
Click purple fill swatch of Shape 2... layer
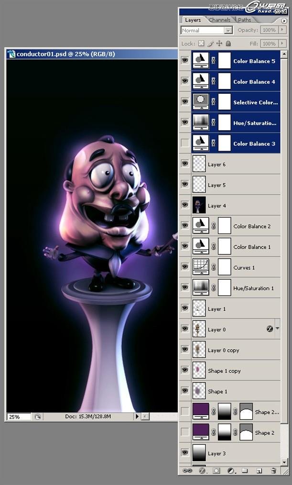(201, 411)
